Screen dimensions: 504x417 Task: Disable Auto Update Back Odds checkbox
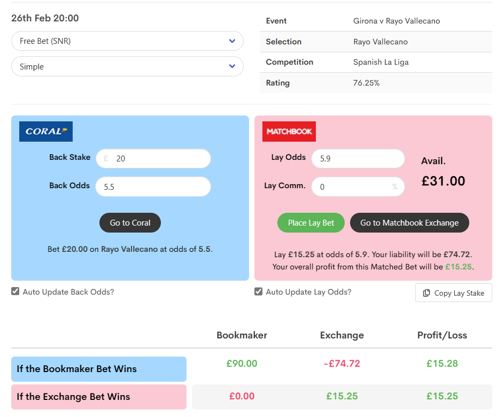15,292
